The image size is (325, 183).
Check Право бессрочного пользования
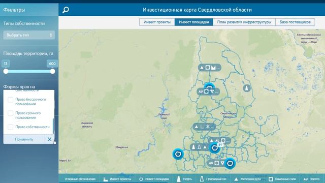(10, 100)
